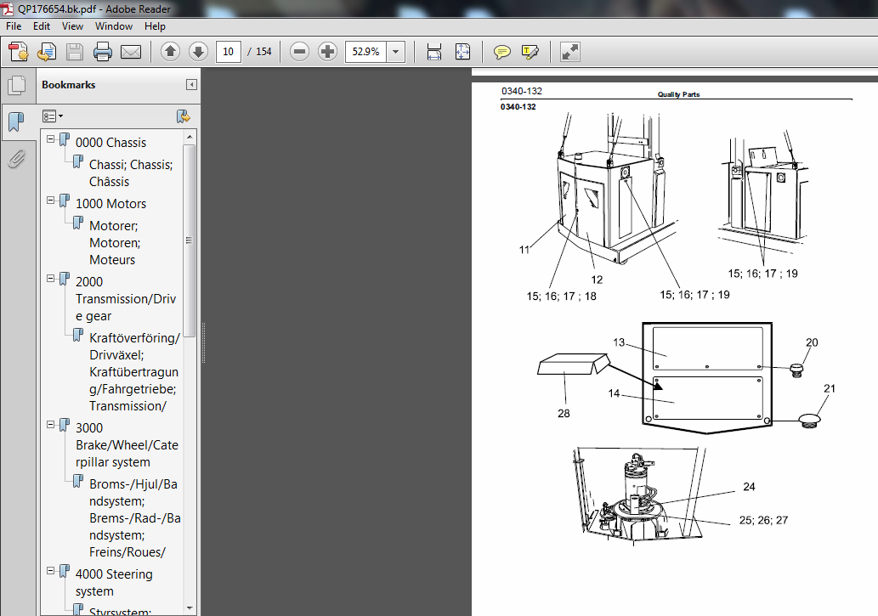Image resolution: width=878 pixels, height=616 pixels.
Task: Click the zoom percentage field 52.9%
Action: click(x=365, y=52)
